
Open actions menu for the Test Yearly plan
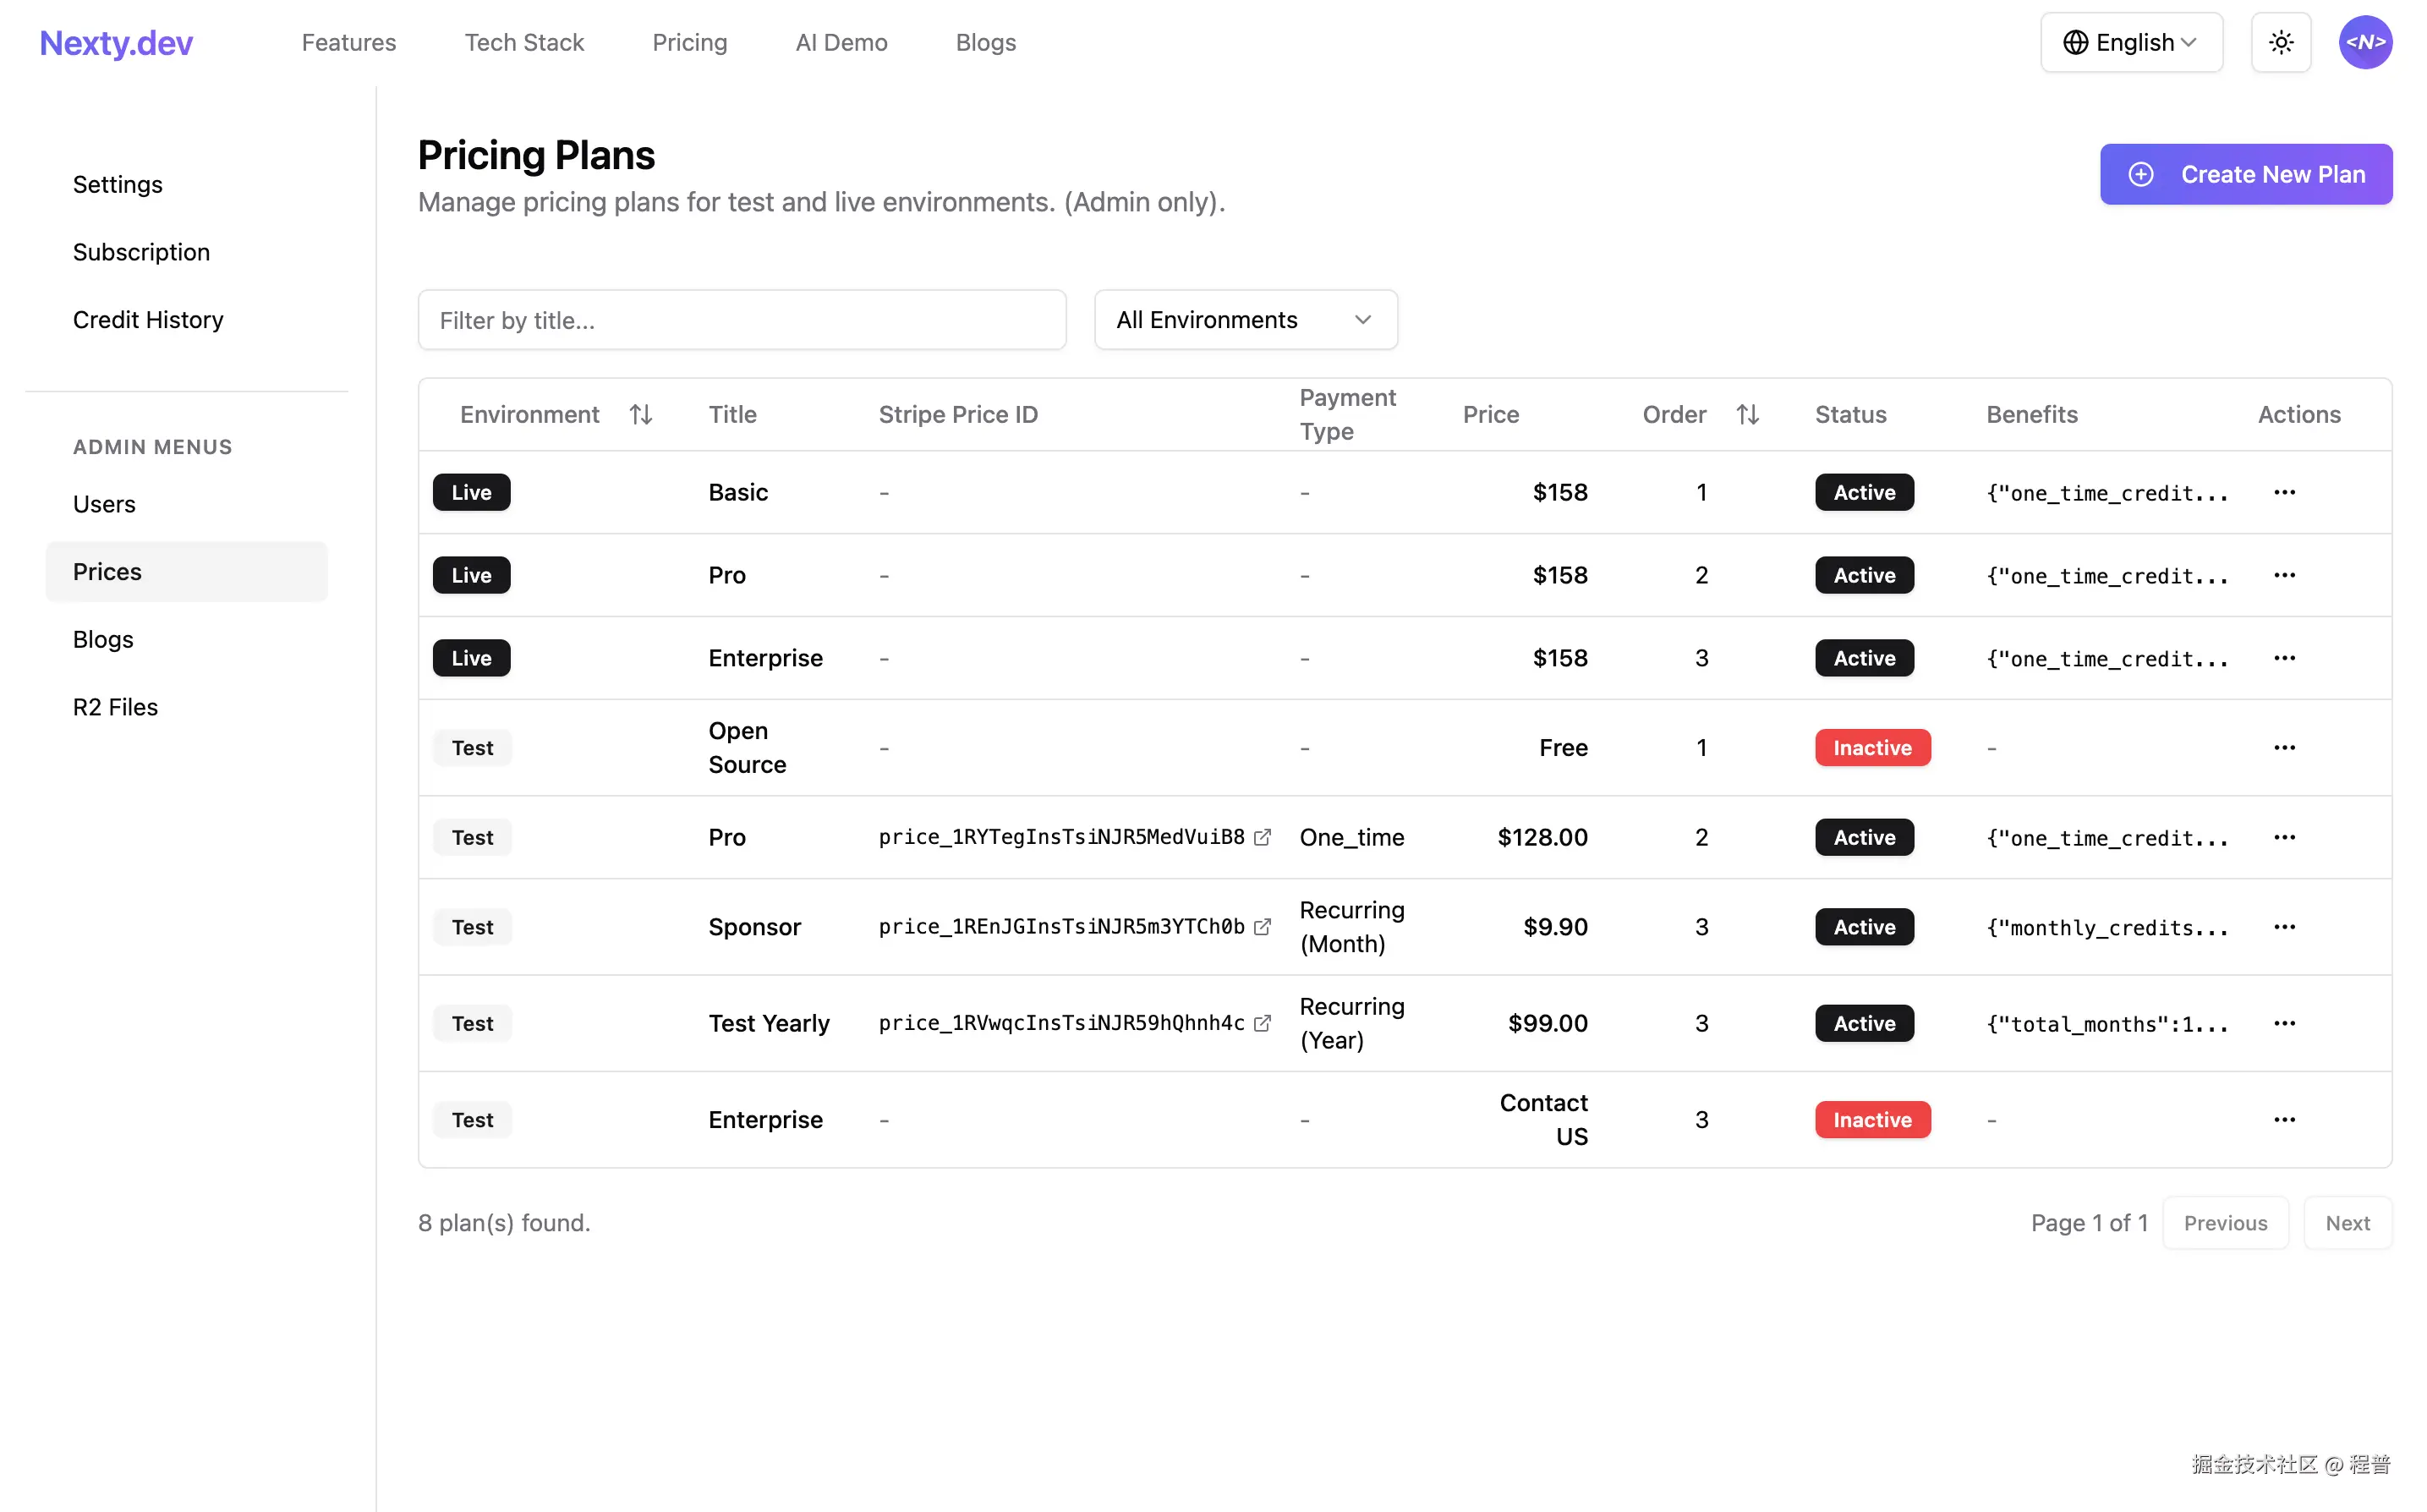2285,1022
